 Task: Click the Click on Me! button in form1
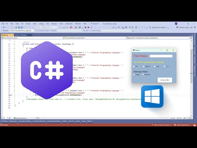click(165, 80)
